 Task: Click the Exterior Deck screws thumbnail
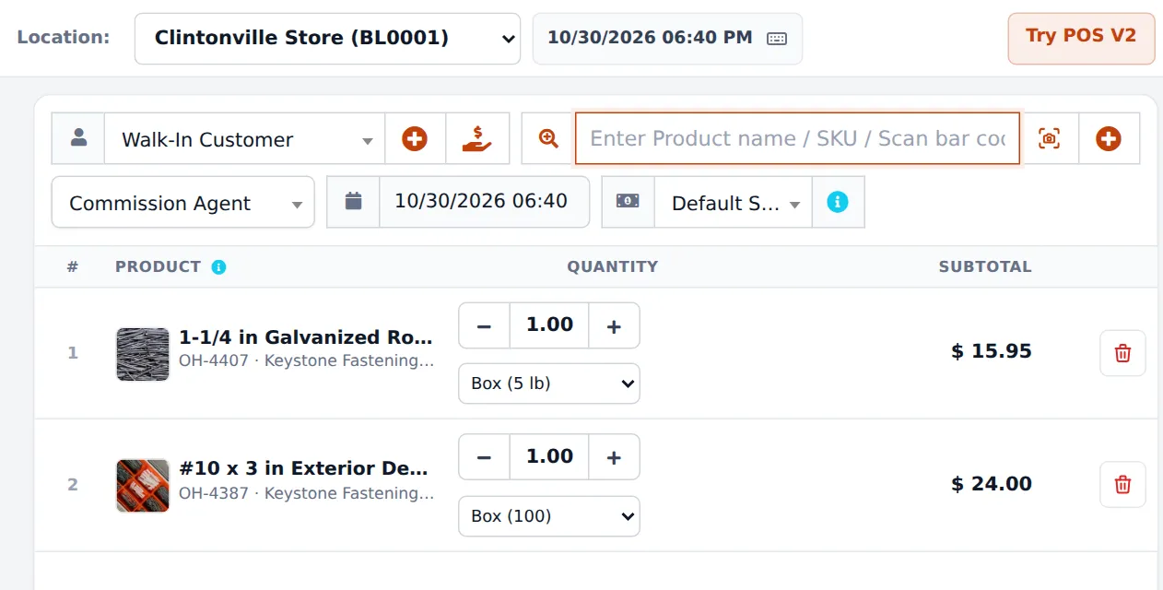click(x=143, y=485)
